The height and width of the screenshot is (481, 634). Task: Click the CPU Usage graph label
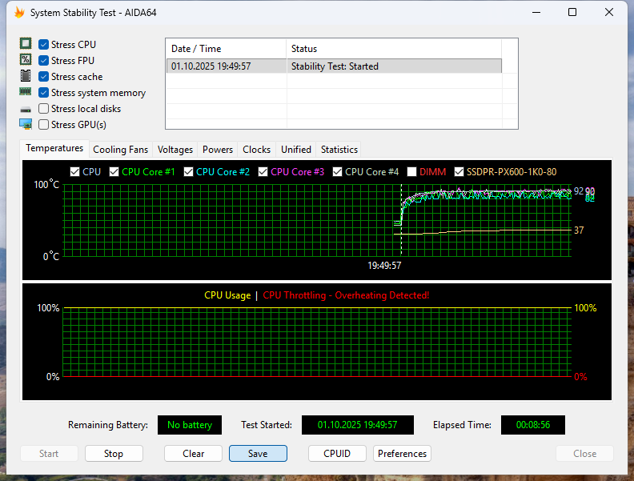[x=227, y=295]
